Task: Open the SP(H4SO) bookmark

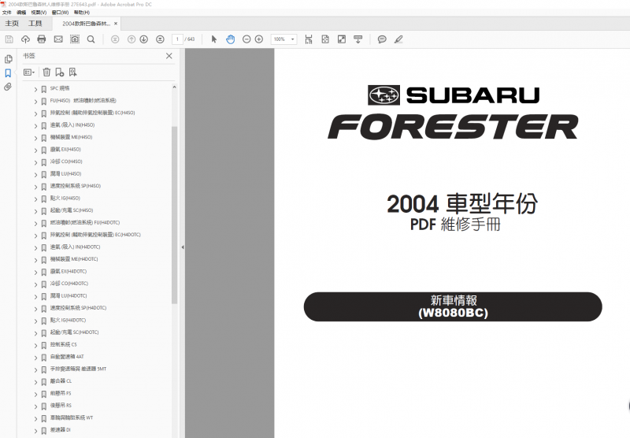Action: tap(76, 186)
